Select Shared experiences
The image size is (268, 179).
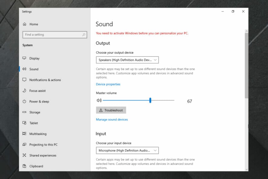pos(43,155)
